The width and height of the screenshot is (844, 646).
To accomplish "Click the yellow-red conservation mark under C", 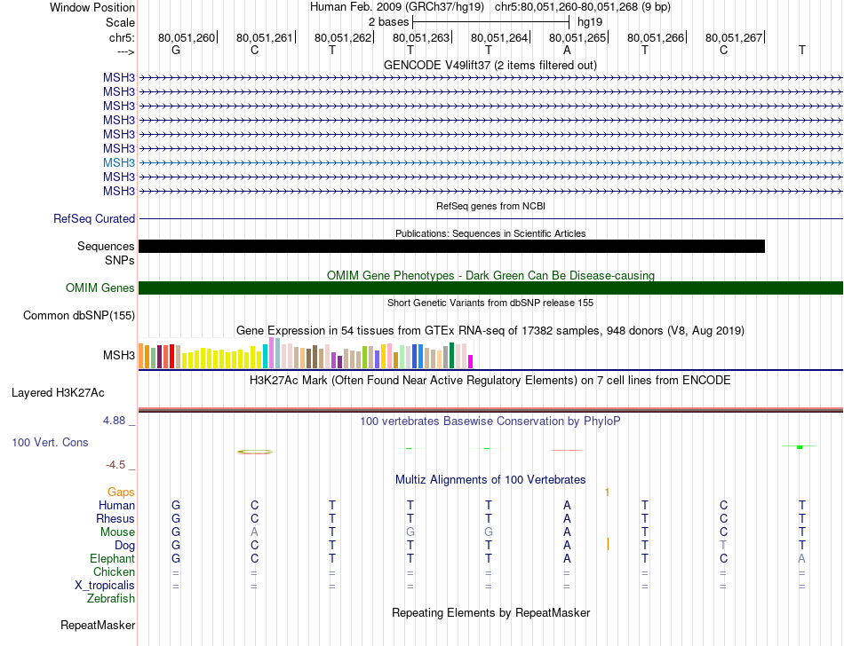I will 255,452.
